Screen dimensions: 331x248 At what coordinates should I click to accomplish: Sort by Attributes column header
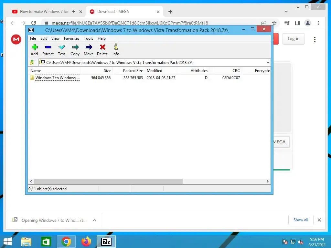193,71
